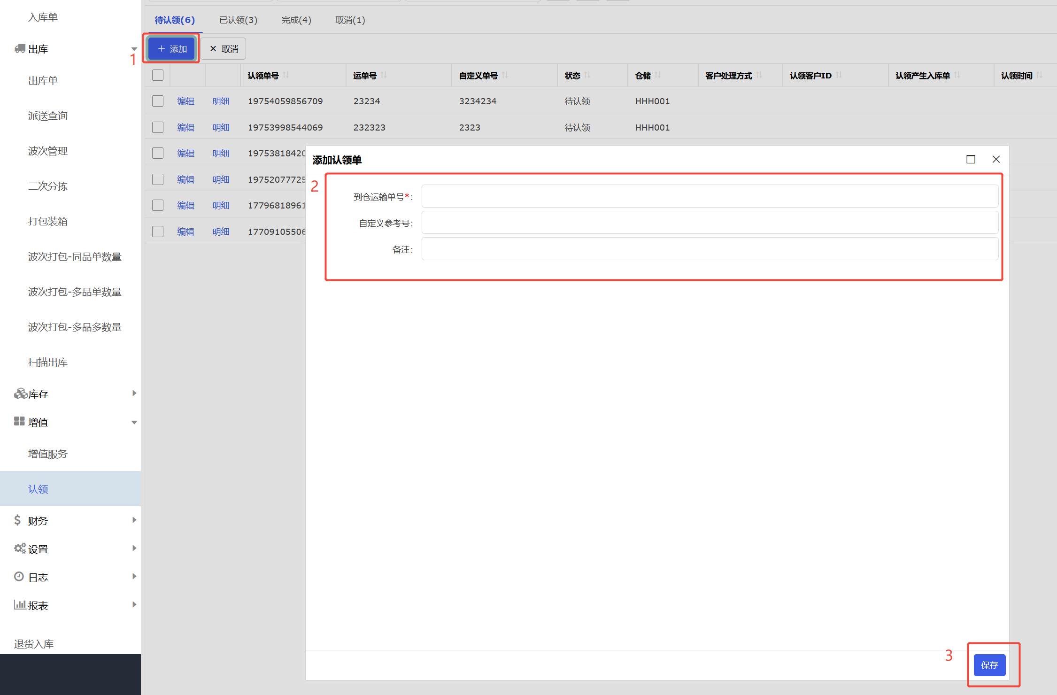Screen dimensions: 1057x695
Task: Switch to the 已认领(3) tab
Action: [239, 20]
